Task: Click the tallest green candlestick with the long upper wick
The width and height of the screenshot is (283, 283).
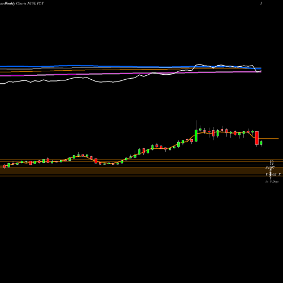Action: tap(196, 131)
